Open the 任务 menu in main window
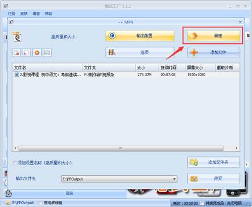Viewport: 252px width, 207px height. click(11, 14)
